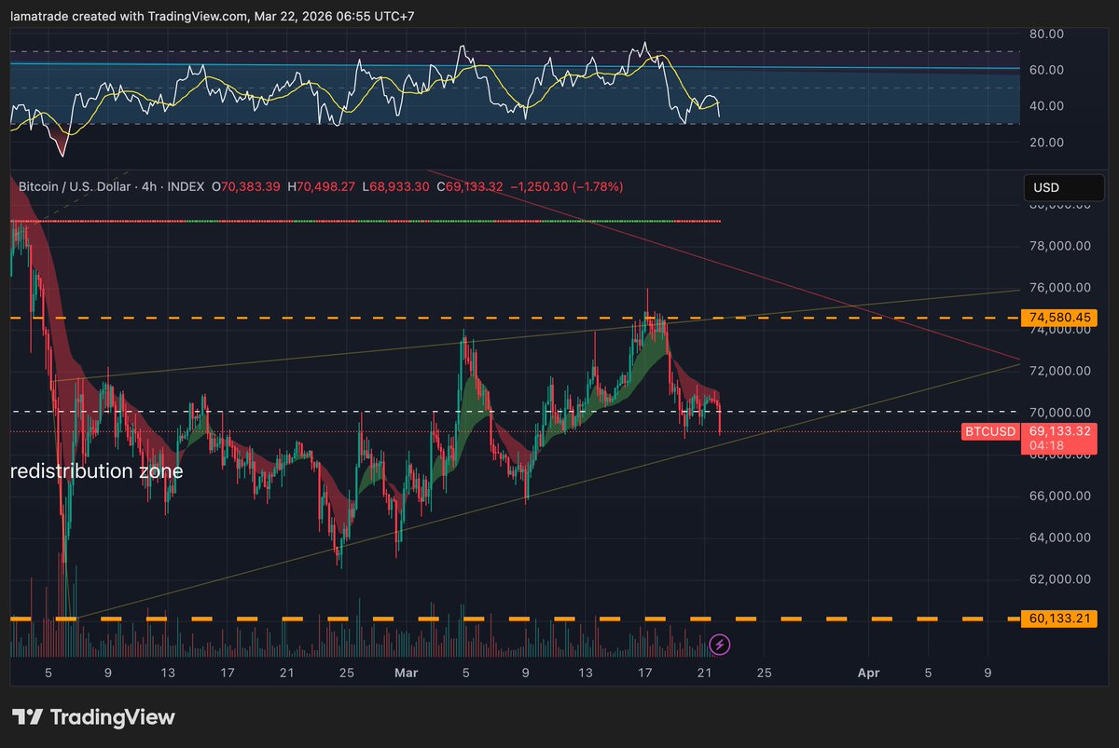This screenshot has height=748, width=1119.
Task: Click the 70,000.00 price axis label
Action: click(1060, 413)
